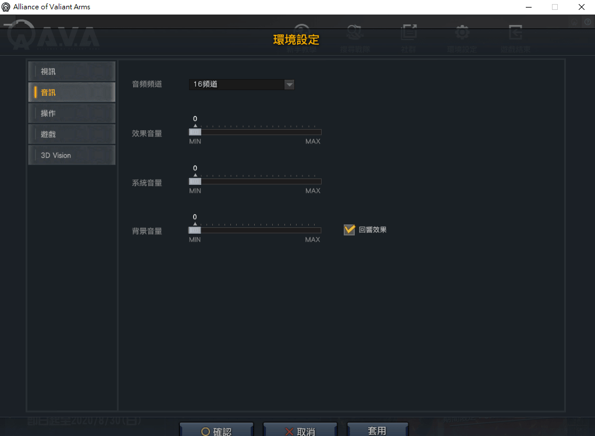595x436 pixels.
Task: Close the Alliance of Valiant Arms window
Action: [581, 7]
